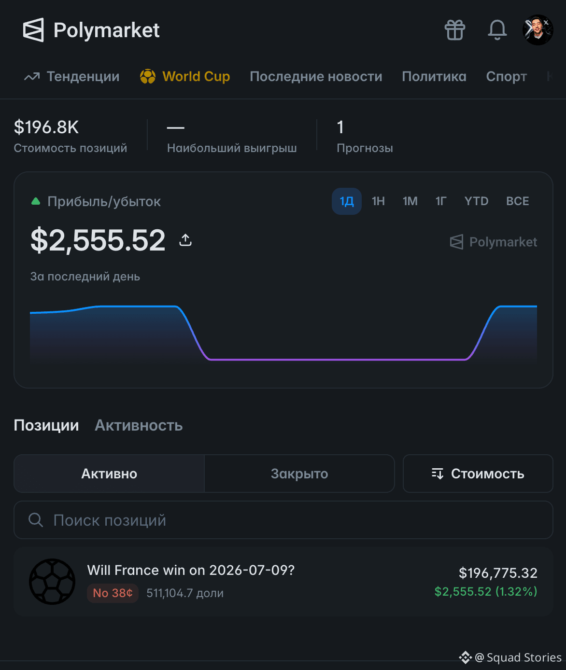Screen dimensions: 566x670
Task: Select the YTD time range
Action: tap(476, 201)
